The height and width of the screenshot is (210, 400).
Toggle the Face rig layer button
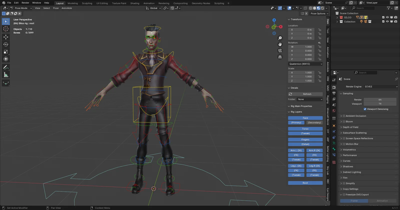[305, 118]
